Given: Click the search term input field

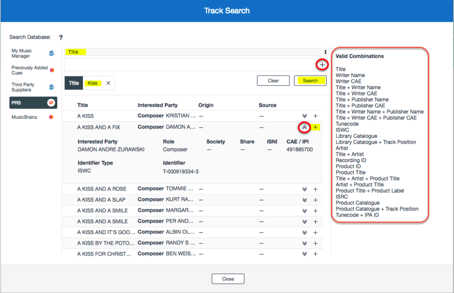Looking at the screenshot, I should (190, 64).
